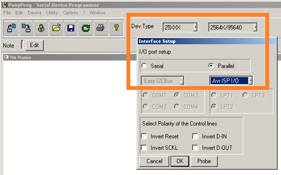Click the Cancel button in Interface Setup
281x175 pixels.
pyautogui.click(x=155, y=161)
